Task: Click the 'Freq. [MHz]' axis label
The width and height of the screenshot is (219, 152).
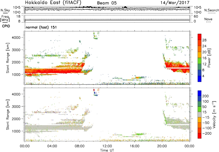Action: [x=5, y=19]
